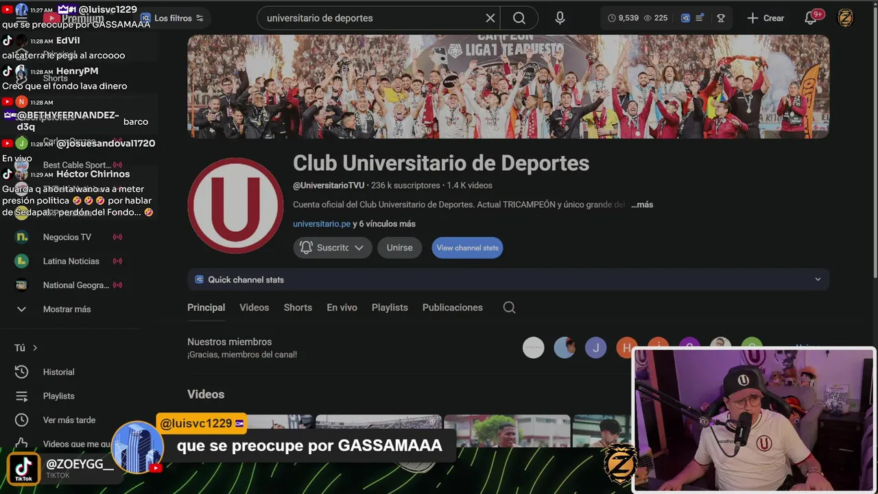Image resolution: width=878 pixels, height=494 pixels.
Task: Open the Suscrito notification dropdown
Action: click(333, 248)
